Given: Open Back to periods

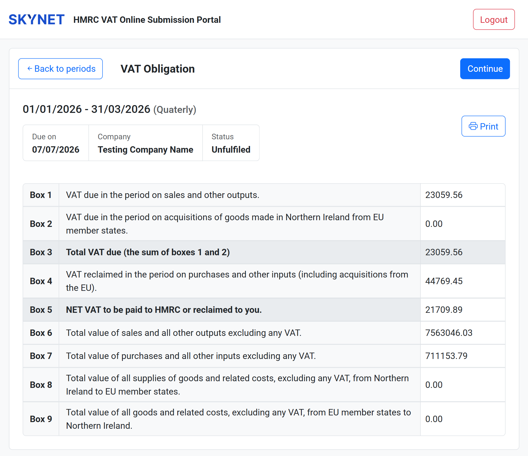Looking at the screenshot, I should [60, 68].
